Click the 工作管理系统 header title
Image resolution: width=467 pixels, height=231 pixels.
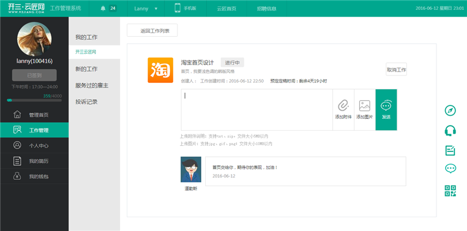66,8
